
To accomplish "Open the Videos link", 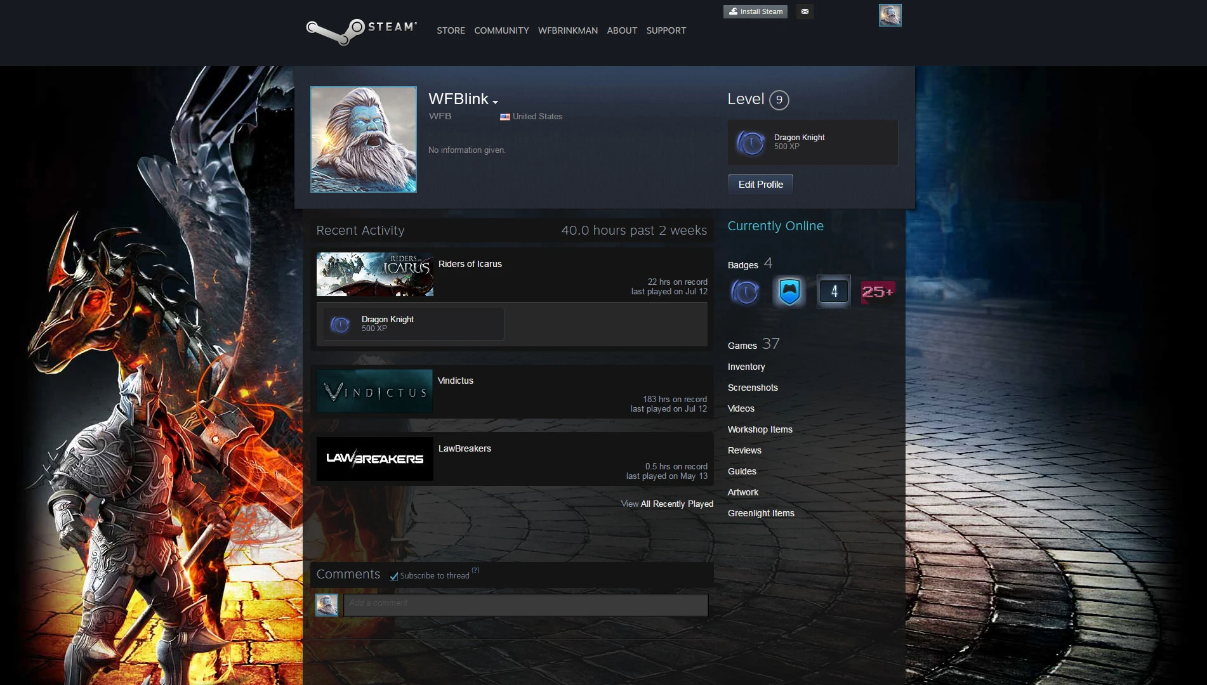I will 741,408.
